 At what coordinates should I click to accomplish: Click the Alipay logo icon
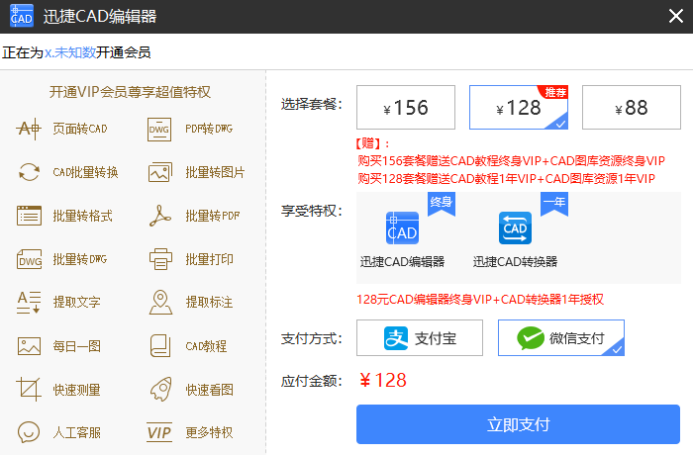pos(396,338)
